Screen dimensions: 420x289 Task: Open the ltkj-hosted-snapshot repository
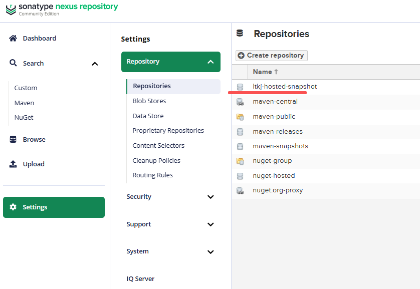click(x=285, y=87)
